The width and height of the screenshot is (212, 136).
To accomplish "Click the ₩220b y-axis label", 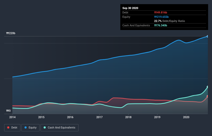I will click(x=11, y=33).
